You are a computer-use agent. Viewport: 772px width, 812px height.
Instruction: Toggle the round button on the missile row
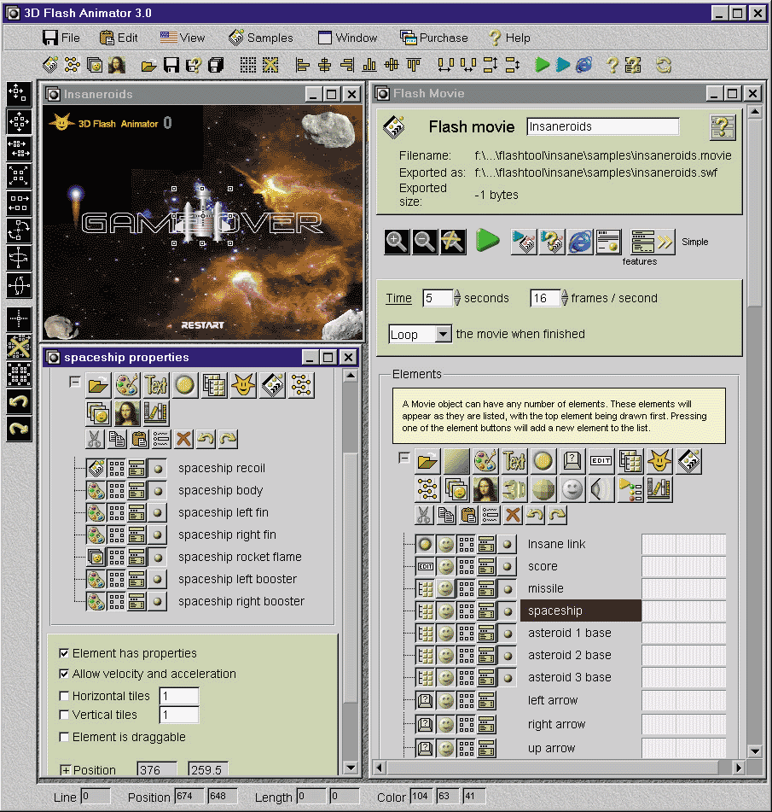pyautogui.click(x=508, y=589)
